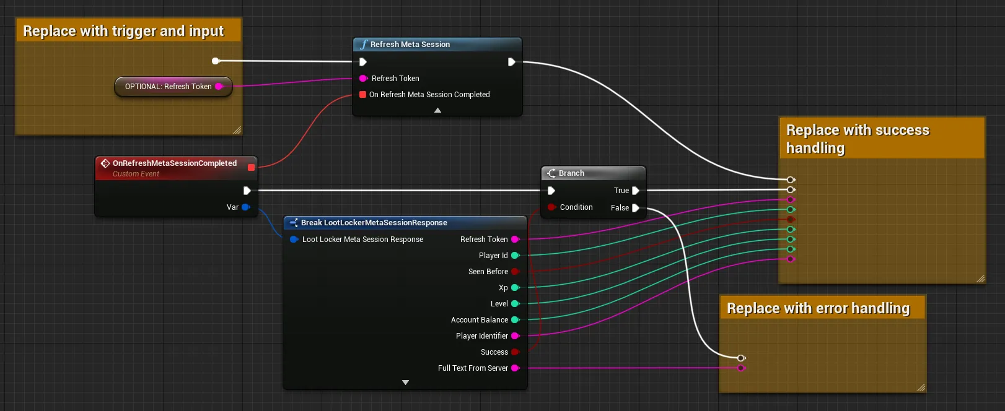
Task: Click the Branch True exec pin
Action: click(635, 191)
